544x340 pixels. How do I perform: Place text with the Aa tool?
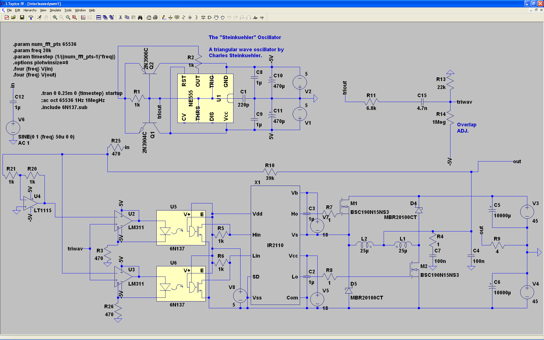[x=255, y=18]
